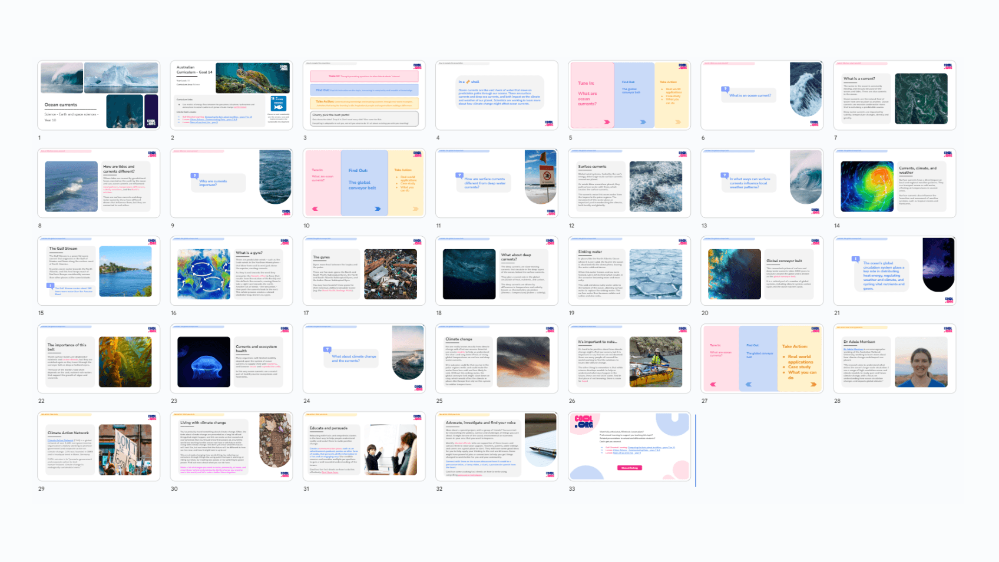Choose the 'Why are currents important?' slide
The height and width of the screenshot is (562, 999).
[x=231, y=183]
